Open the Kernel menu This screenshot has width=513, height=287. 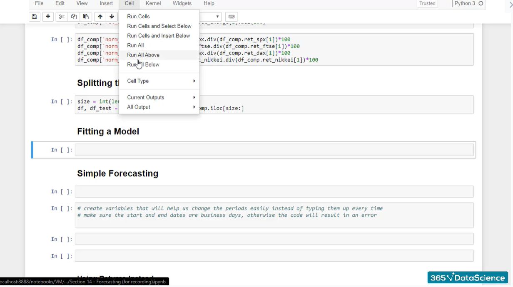point(153,3)
